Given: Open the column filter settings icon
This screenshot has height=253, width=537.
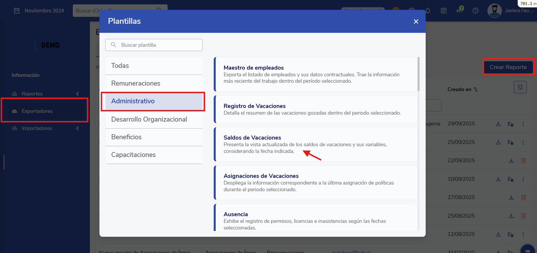Looking at the screenshot, I should 520,87.
